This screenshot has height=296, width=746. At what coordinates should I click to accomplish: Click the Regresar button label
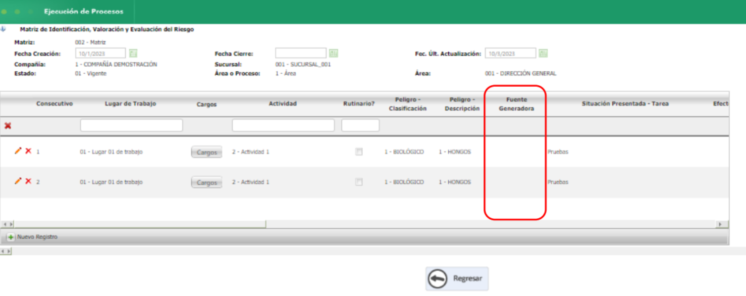click(x=468, y=279)
